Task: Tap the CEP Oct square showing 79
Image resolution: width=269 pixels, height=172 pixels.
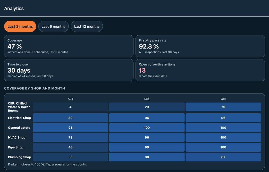Action: [x=223, y=107]
